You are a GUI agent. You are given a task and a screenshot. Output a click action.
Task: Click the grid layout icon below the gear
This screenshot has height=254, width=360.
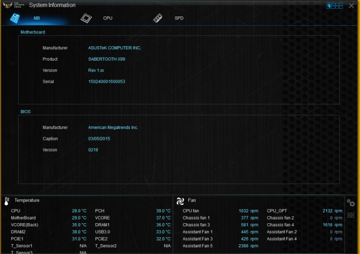coord(351,215)
